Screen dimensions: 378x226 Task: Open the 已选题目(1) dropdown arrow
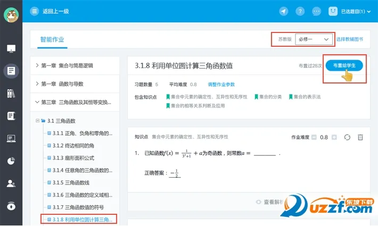(x=368, y=12)
